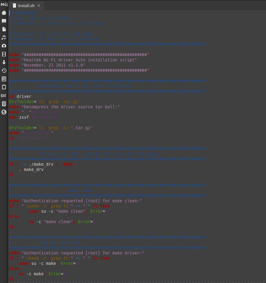The height and width of the screenshot is (283, 266).
Task: Close the install.sh tab
Action: [38, 6]
